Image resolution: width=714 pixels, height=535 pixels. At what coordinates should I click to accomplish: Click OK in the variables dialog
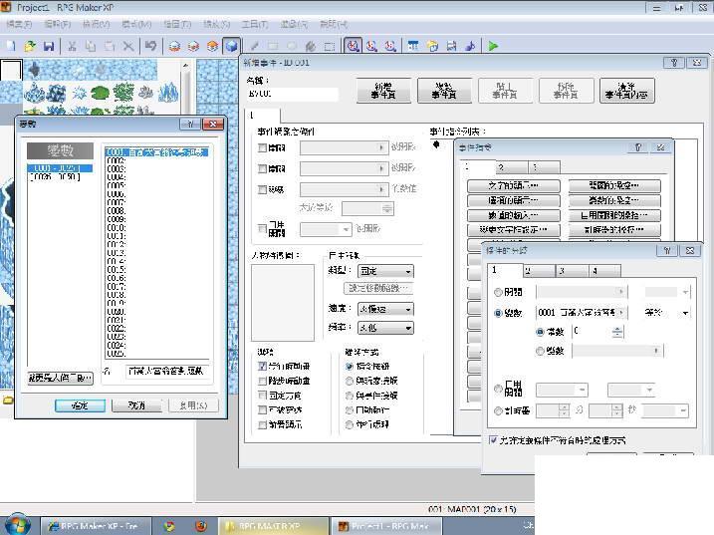80,405
